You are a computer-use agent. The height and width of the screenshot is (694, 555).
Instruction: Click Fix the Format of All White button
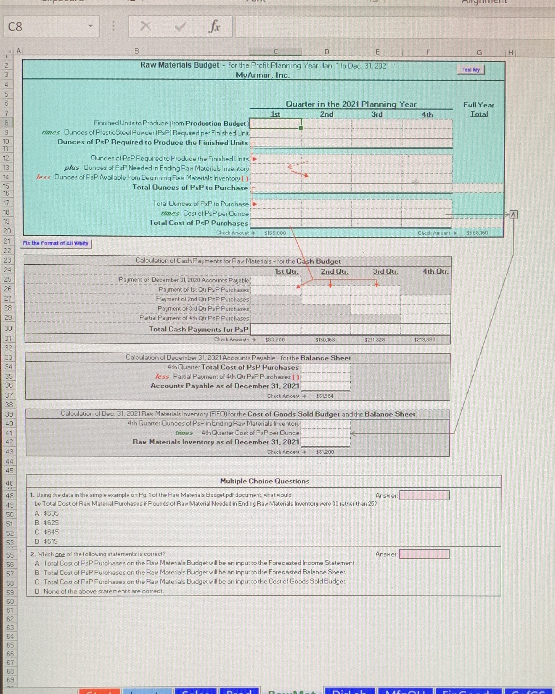tap(56, 243)
